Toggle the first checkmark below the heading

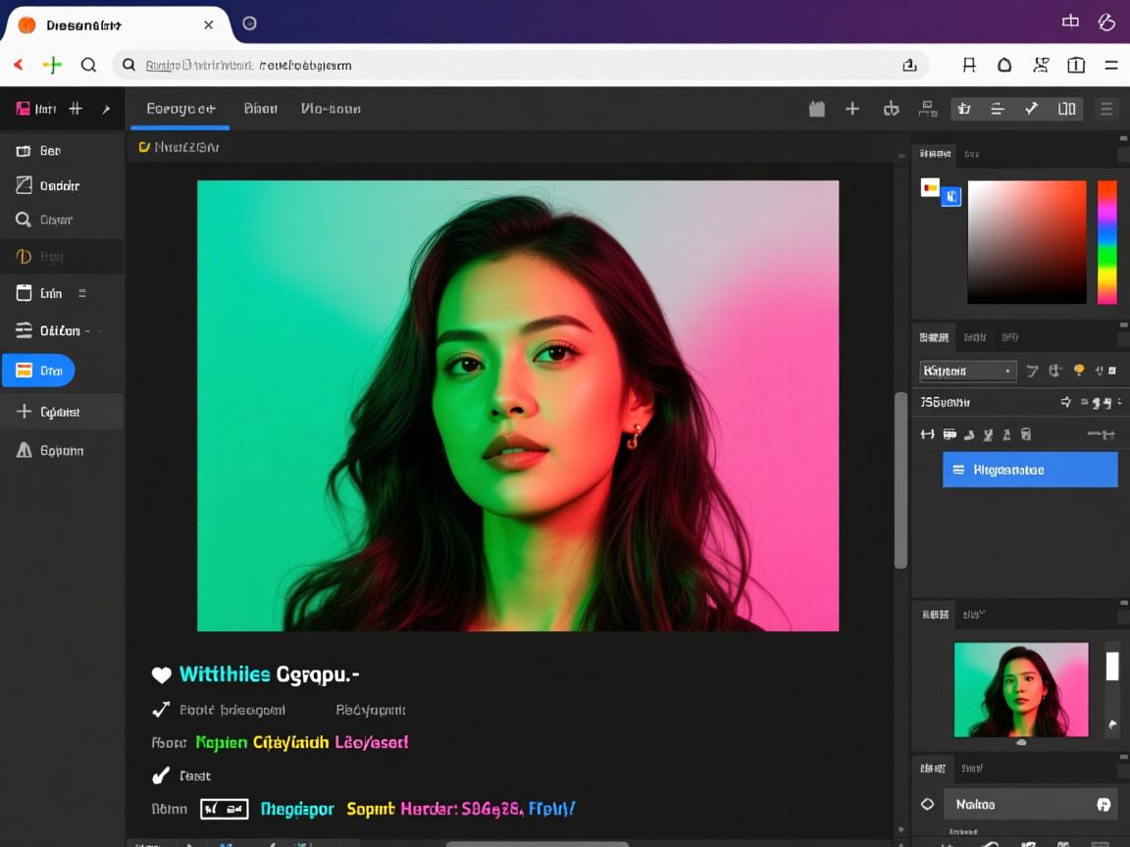tap(162, 710)
